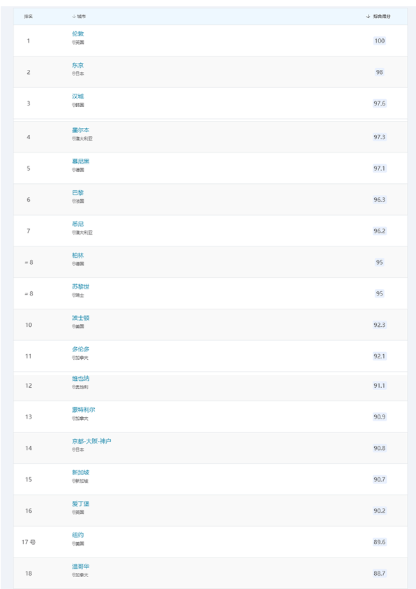The width and height of the screenshot is (416, 589).
Task: Select the score badge 100 for 伦敦
Action: point(380,41)
